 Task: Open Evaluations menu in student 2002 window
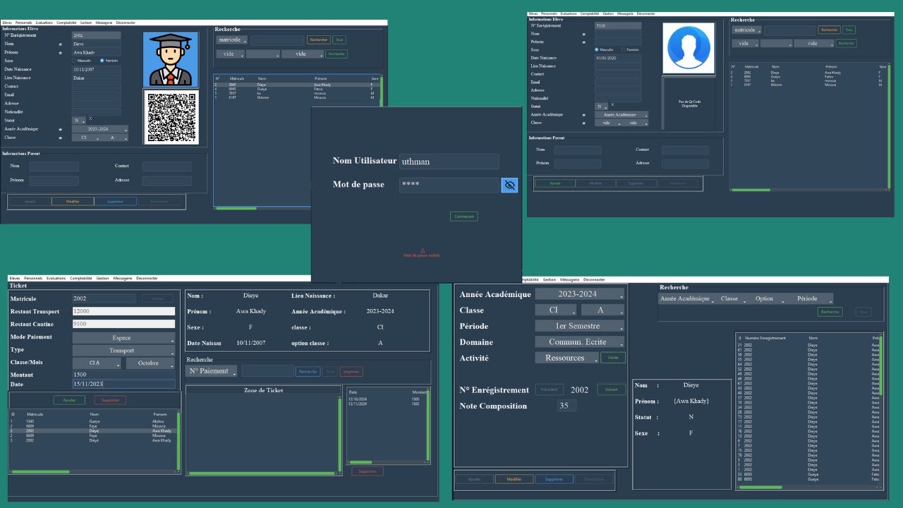(44, 23)
